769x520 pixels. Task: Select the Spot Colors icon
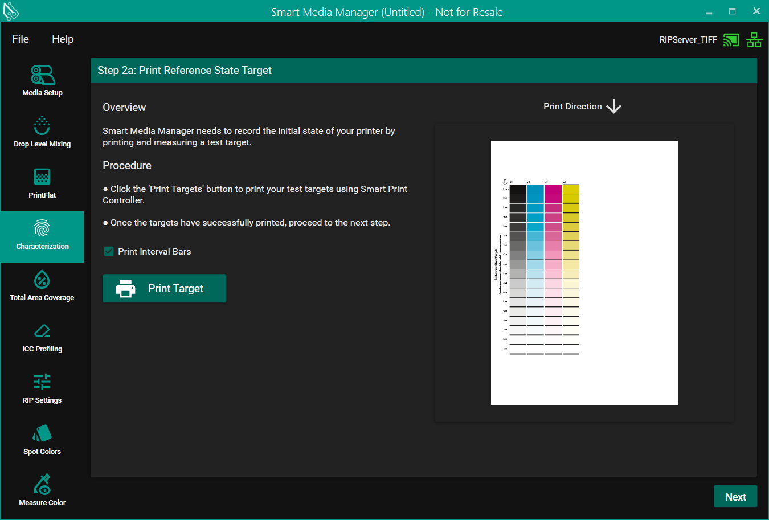tap(42, 433)
